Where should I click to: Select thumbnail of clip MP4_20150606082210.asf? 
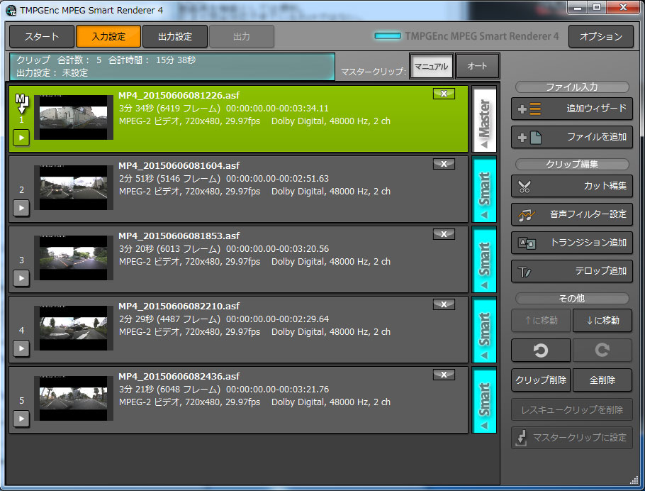[x=74, y=329]
